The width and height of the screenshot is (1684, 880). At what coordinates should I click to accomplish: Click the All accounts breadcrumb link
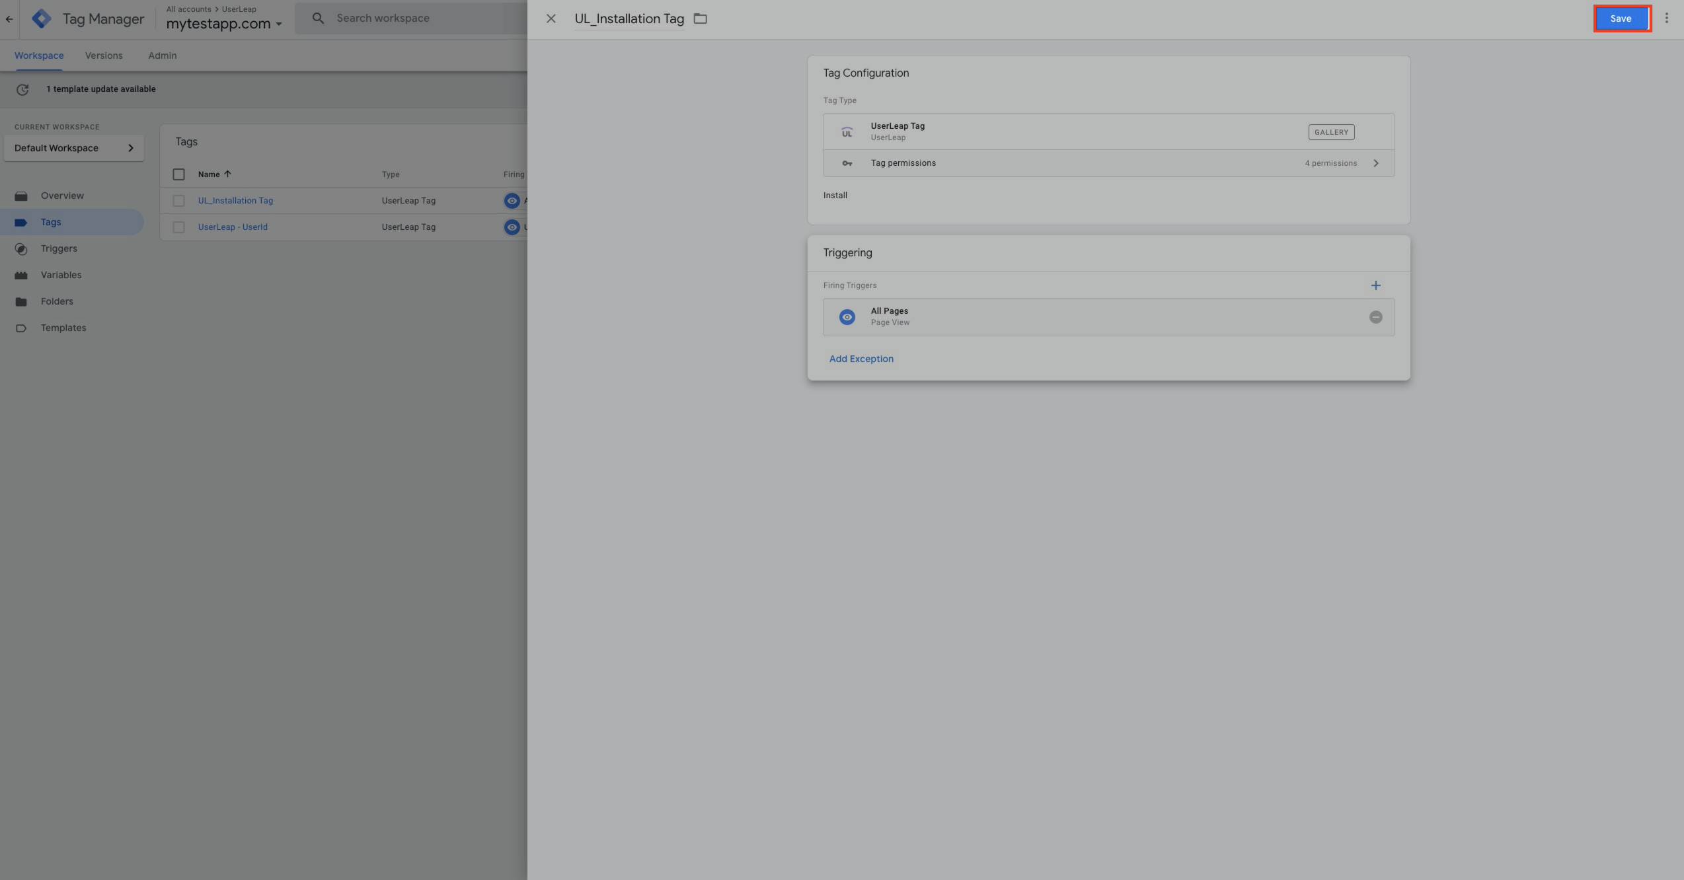tap(188, 9)
